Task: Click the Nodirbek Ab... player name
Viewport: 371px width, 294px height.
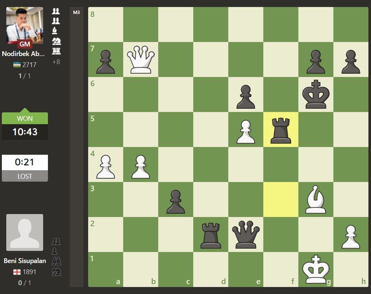Action: click(23, 54)
